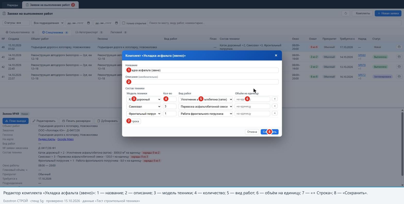This screenshot has width=404, height=204.
Task: Open the Комплекты button in the header
Action: pyautogui.click(x=363, y=13)
